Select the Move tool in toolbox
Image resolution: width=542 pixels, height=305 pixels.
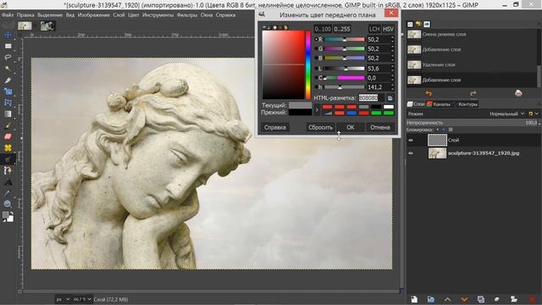8,35
